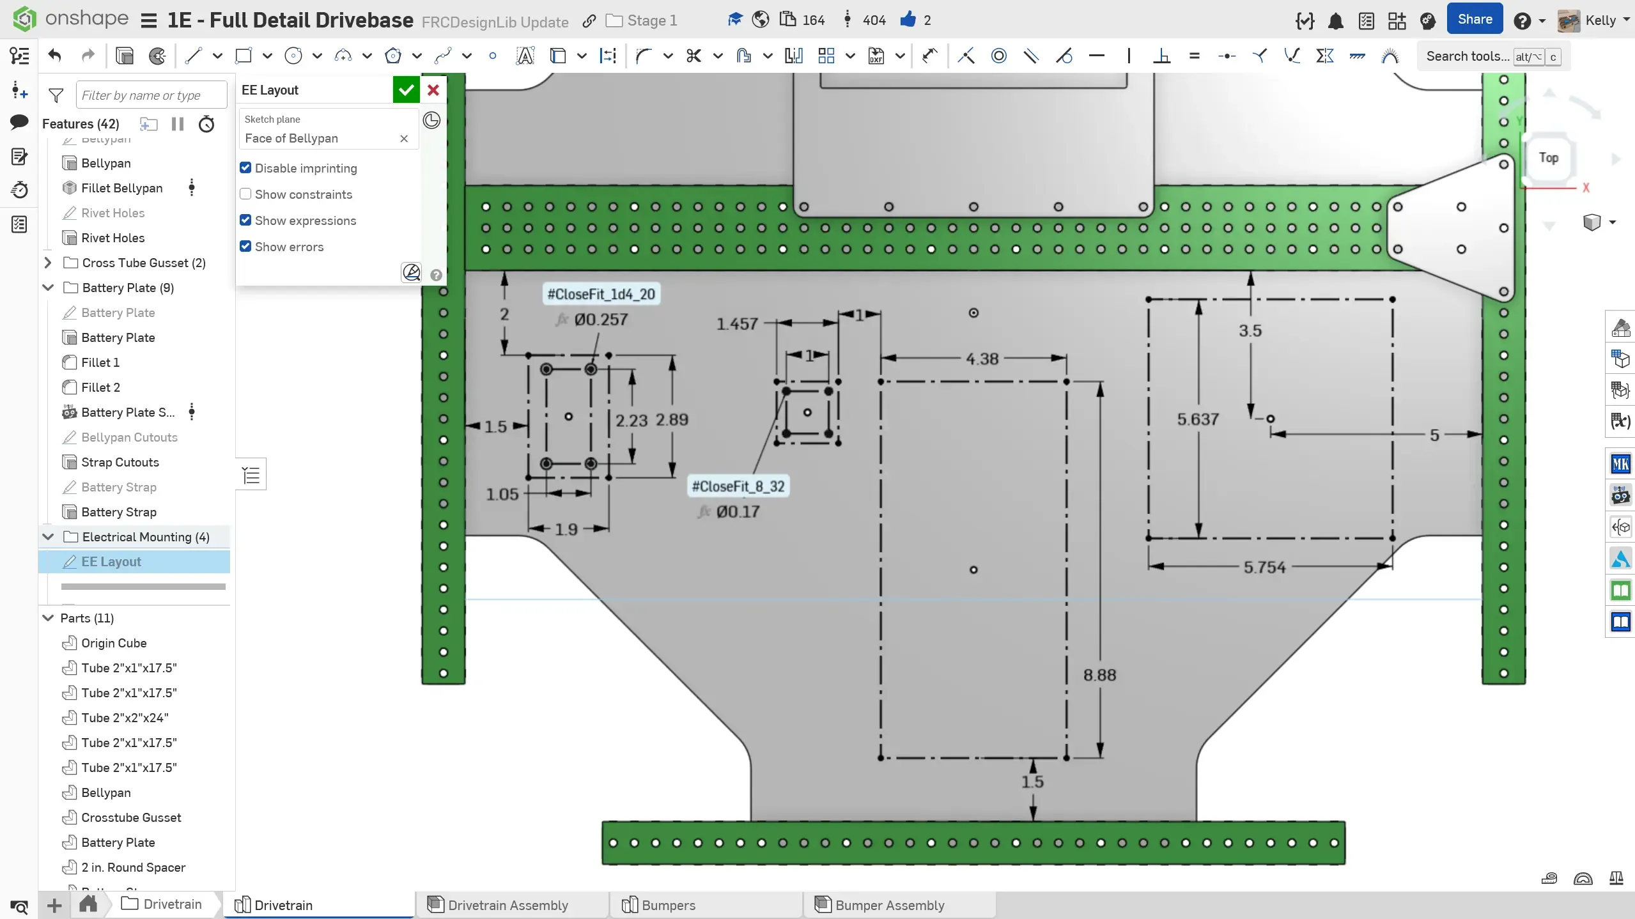This screenshot has height=919, width=1635.
Task: Open the notifications bell
Action: pyautogui.click(x=1335, y=21)
